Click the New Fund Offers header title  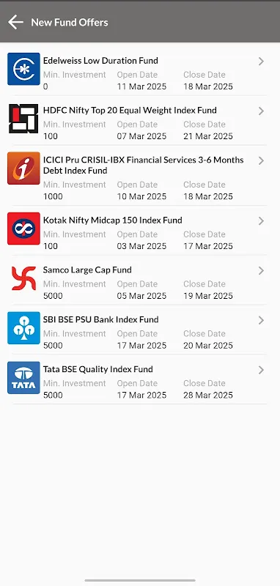(x=70, y=23)
